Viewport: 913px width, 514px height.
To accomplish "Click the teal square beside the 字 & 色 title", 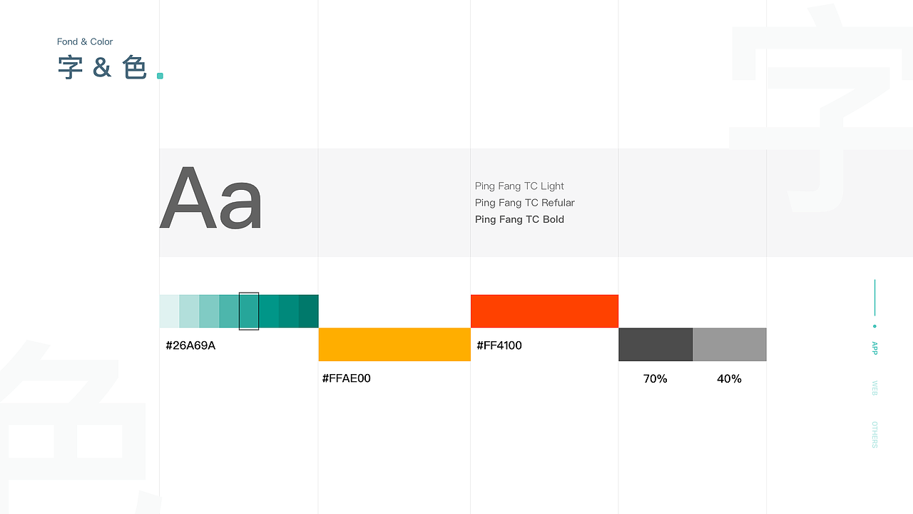I will point(160,76).
